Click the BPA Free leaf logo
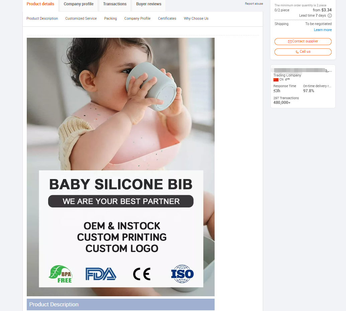346x311 pixels. pyautogui.click(x=61, y=274)
